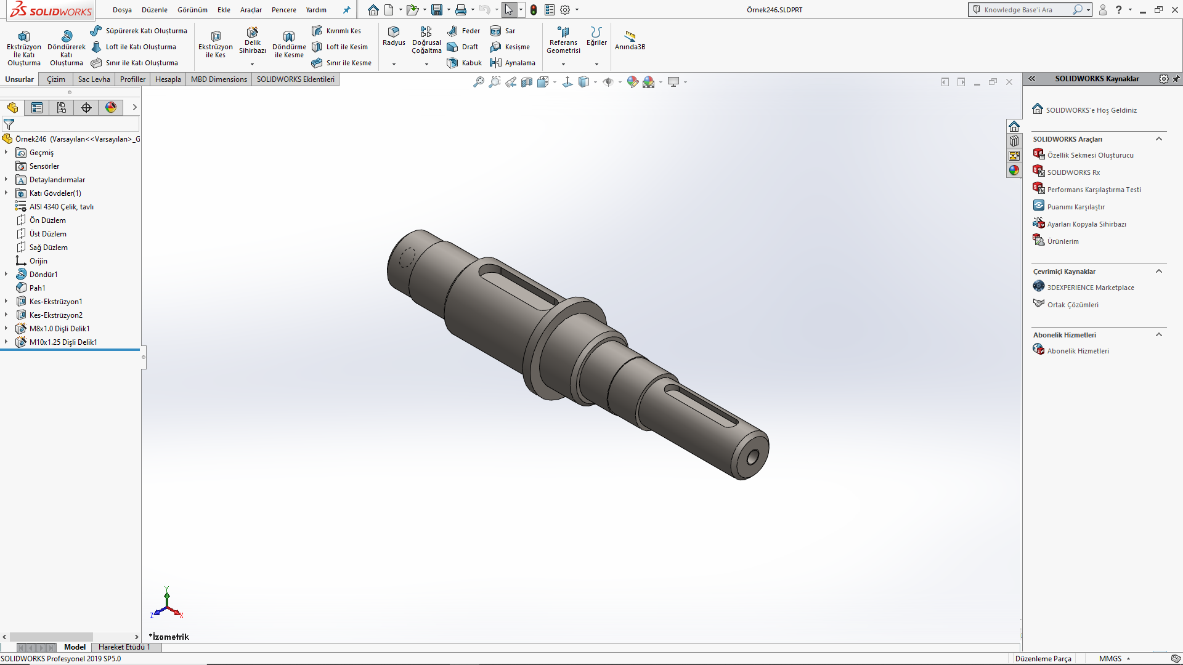This screenshot has height=665, width=1183.
Task: Open the 3DEXPERIENCE Marketplace link
Action: tap(1090, 288)
